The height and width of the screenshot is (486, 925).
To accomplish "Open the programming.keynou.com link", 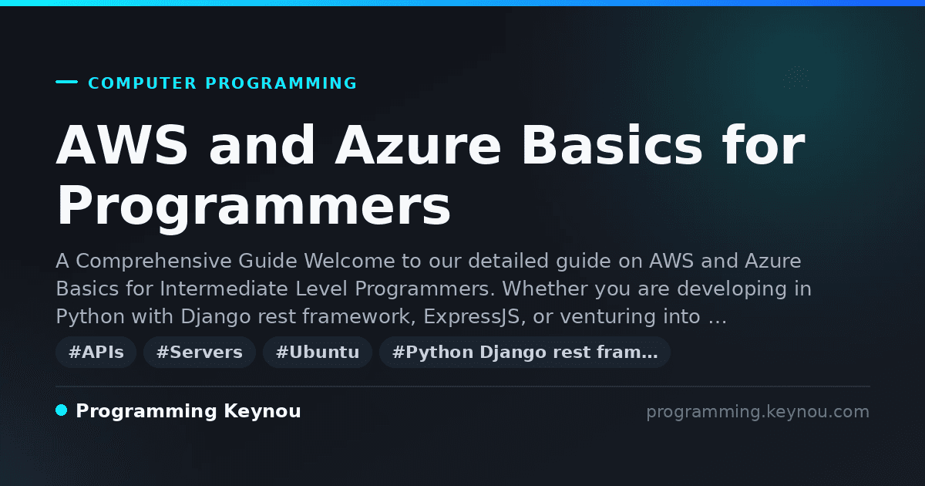I will tap(758, 412).
